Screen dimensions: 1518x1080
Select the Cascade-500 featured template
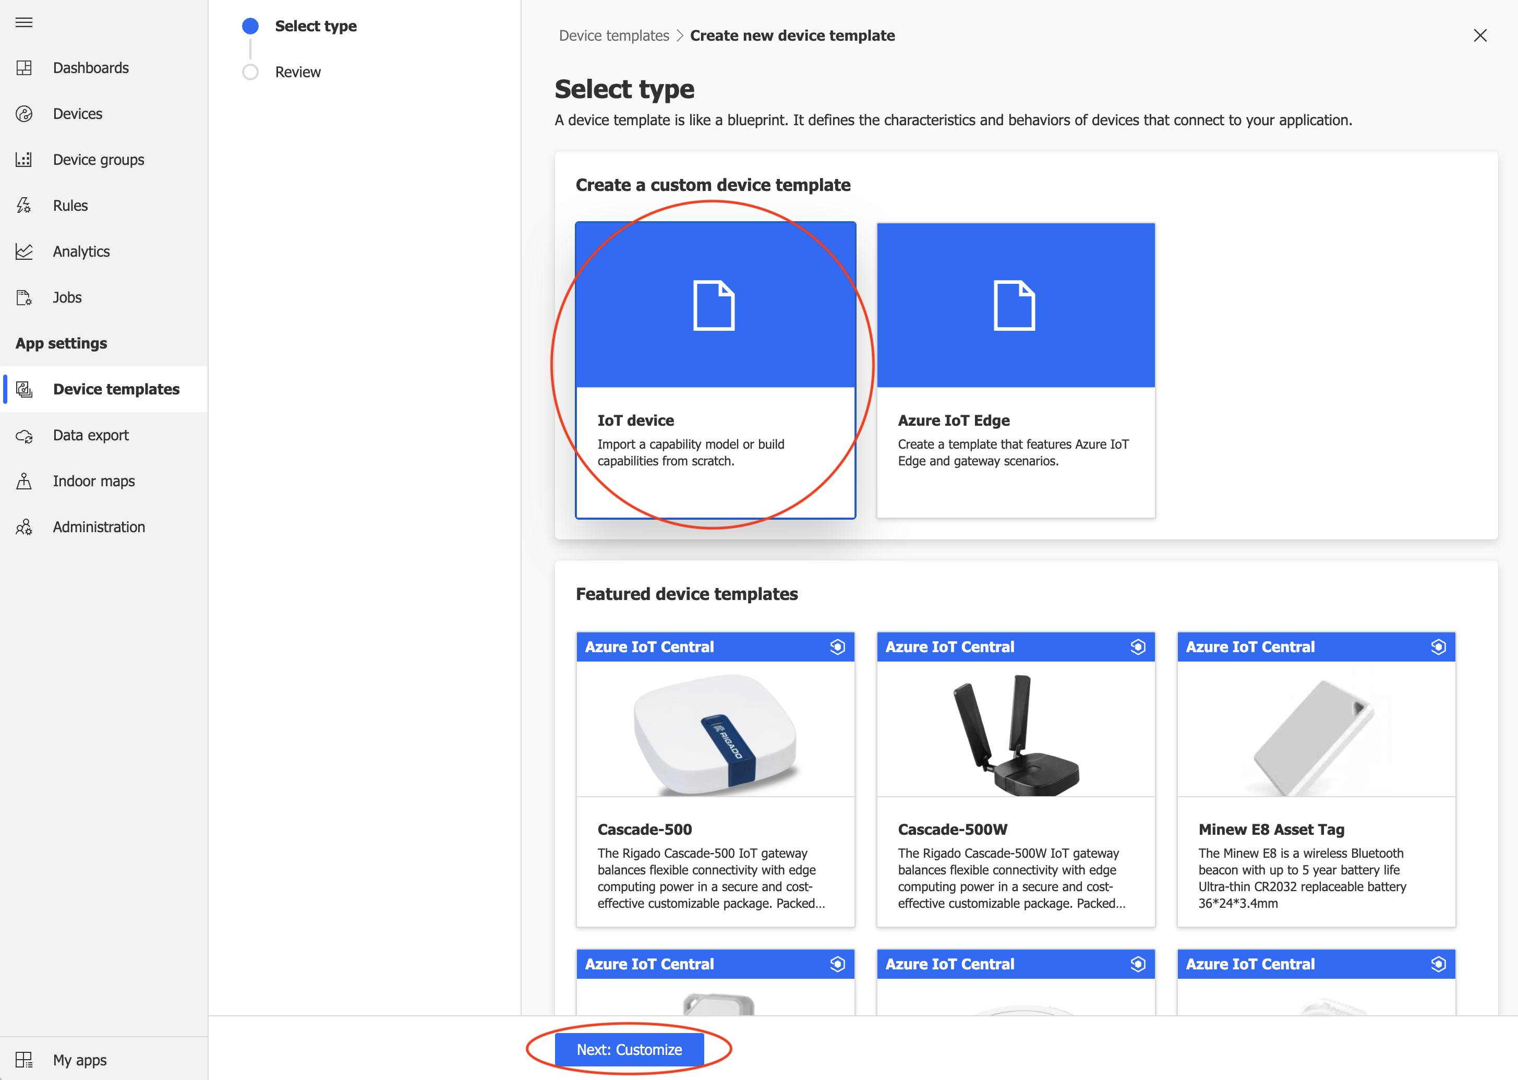click(715, 779)
